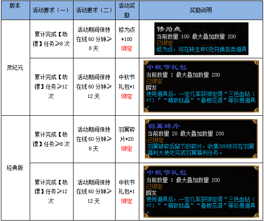The image size is (264, 221).
Task: Click the 已绑定 text in 羽翼碎片 tooltip
Action: [x=156, y=140]
